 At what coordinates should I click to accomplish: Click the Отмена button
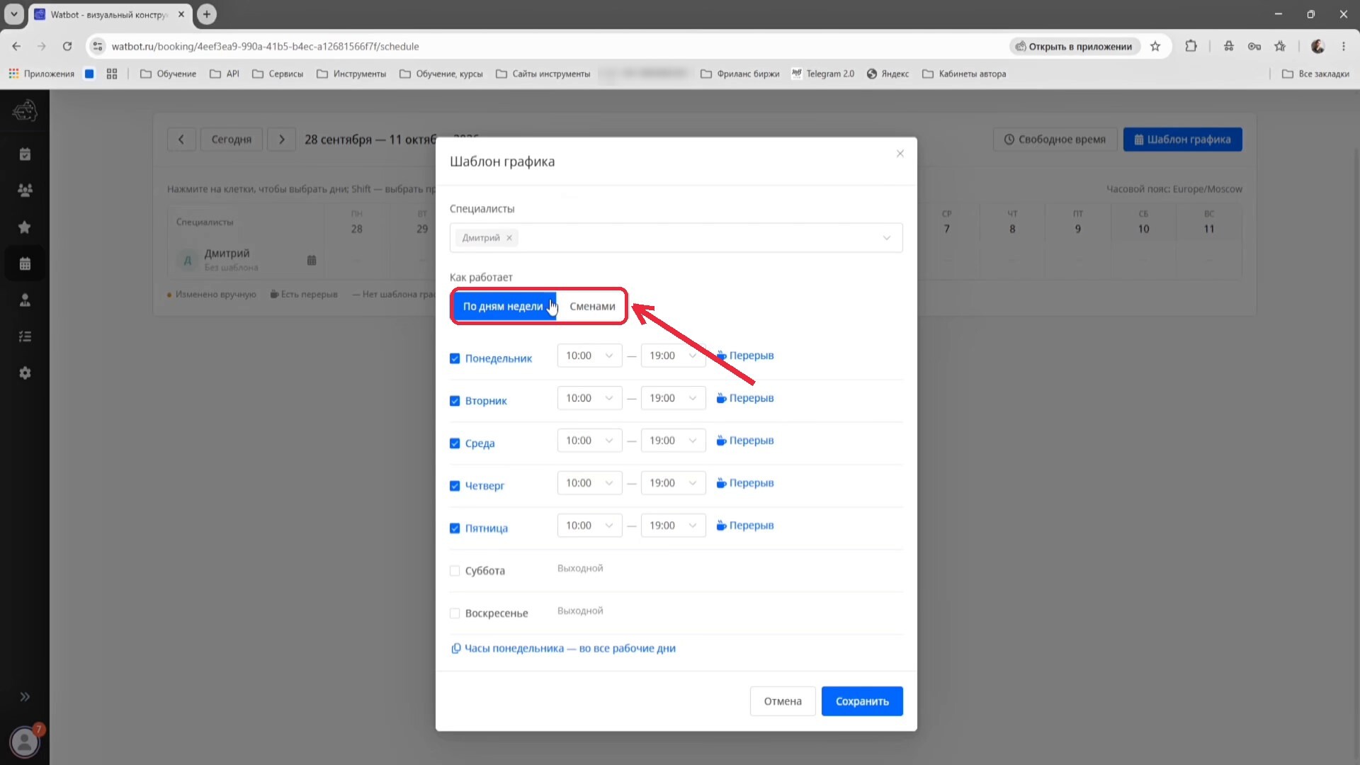pyautogui.click(x=783, y=701)
